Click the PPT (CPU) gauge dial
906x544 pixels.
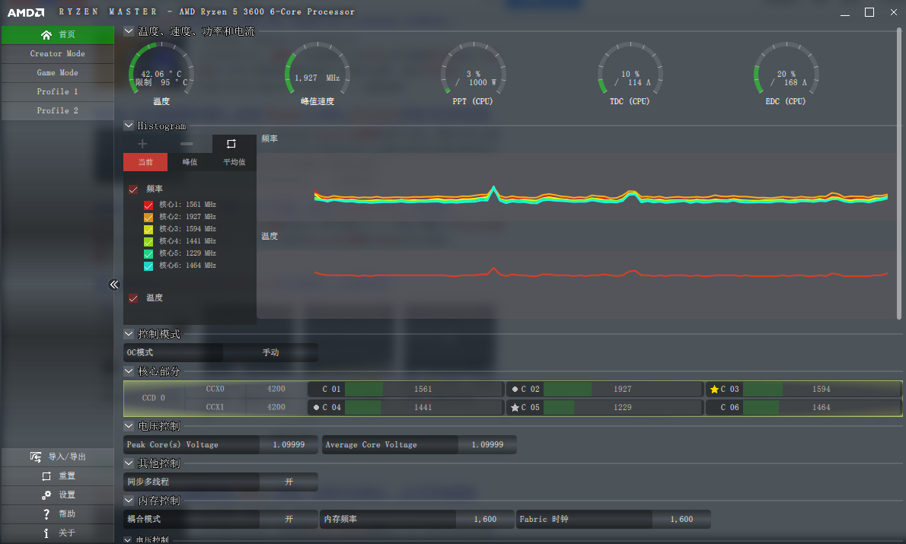coord(474,69)
